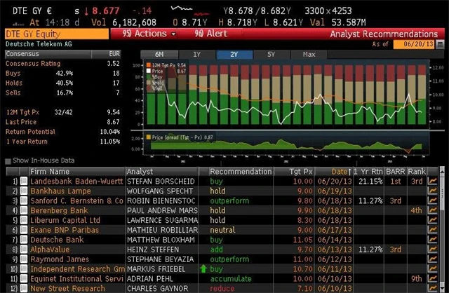Click document icon beside Heinz Steffen

tap(201, 250)
